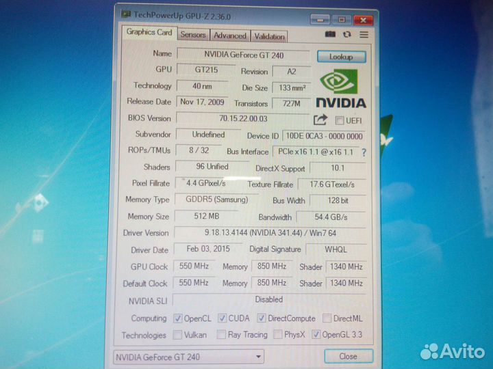Minimize the GPU-Z window
The image size is (493, 369).
pos(320,20)
